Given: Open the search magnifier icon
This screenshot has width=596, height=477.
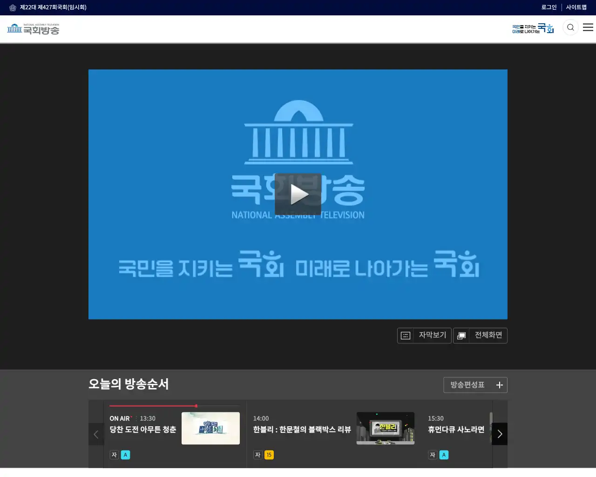Looking at the screenshot, I should (570, 27).
